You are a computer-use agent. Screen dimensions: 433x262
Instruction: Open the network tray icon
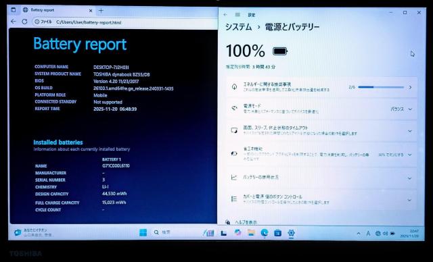tap(378, 234)
